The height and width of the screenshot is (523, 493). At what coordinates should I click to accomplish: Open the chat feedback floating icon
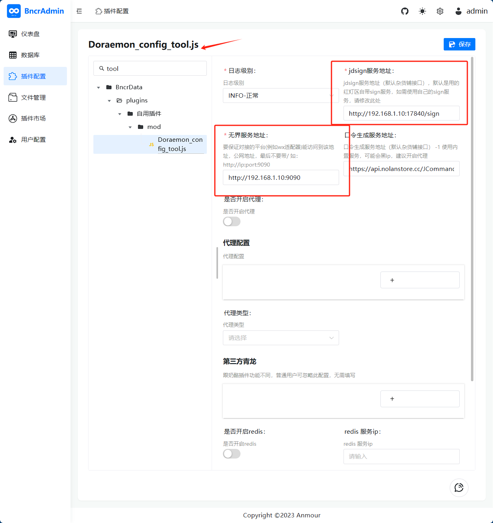(x=459, y=487)
